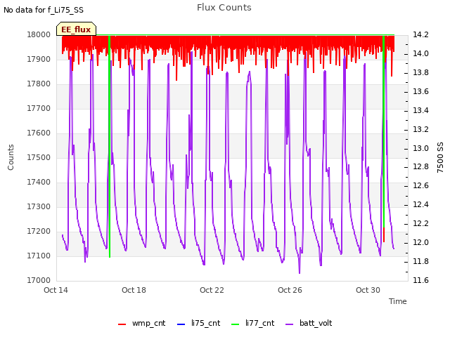Click the 14.2 right axis tick label
The image size is (450, 337).
[x=420, y=34]
